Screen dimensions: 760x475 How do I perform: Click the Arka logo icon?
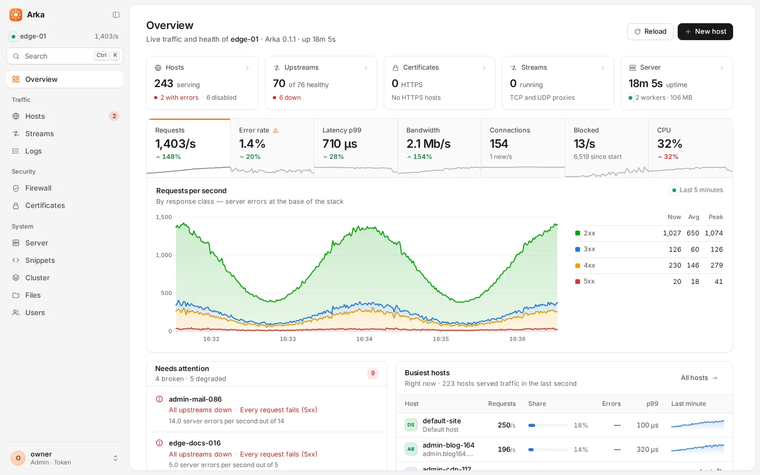pyautogui.click(x=16, y=15)
